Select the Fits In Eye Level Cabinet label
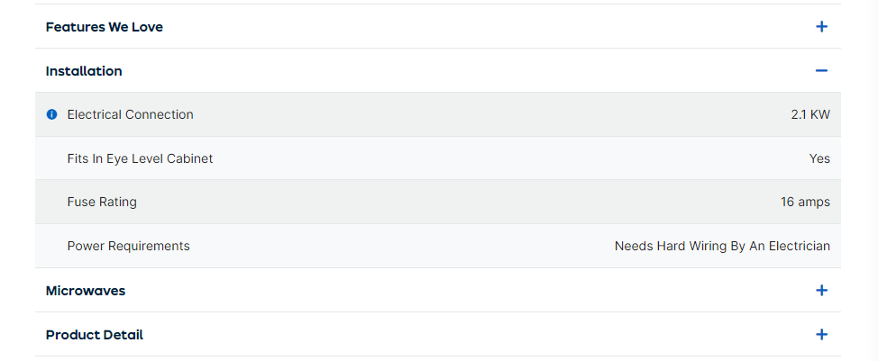This screenshot has width=878, height=361. click(x=140, y=158)
